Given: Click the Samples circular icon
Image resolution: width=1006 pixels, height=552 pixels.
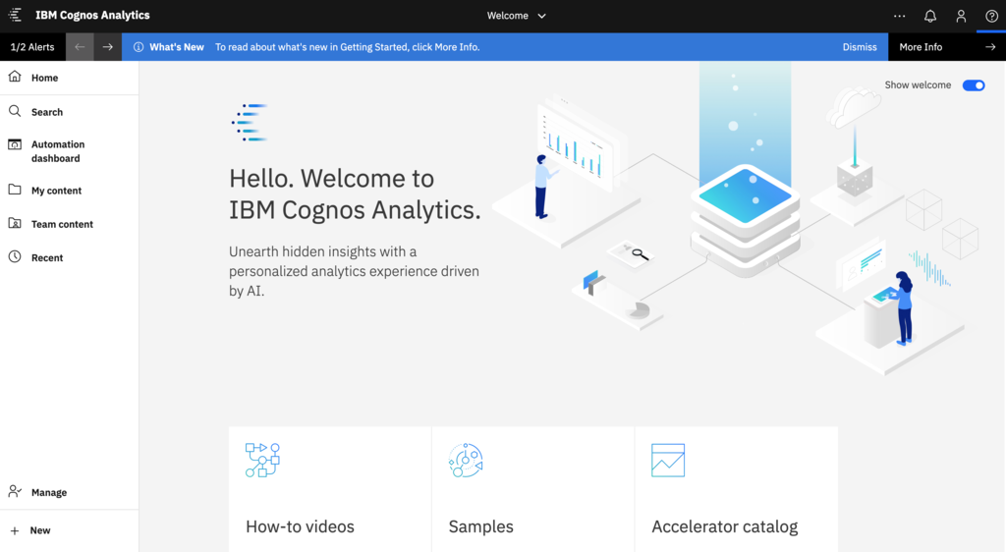Looking at the screenshot, I should click(x=466, y=460).
